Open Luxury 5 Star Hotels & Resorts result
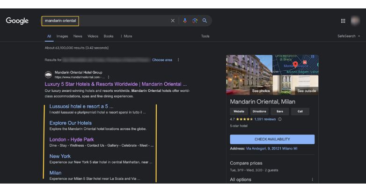 [116, 84]
